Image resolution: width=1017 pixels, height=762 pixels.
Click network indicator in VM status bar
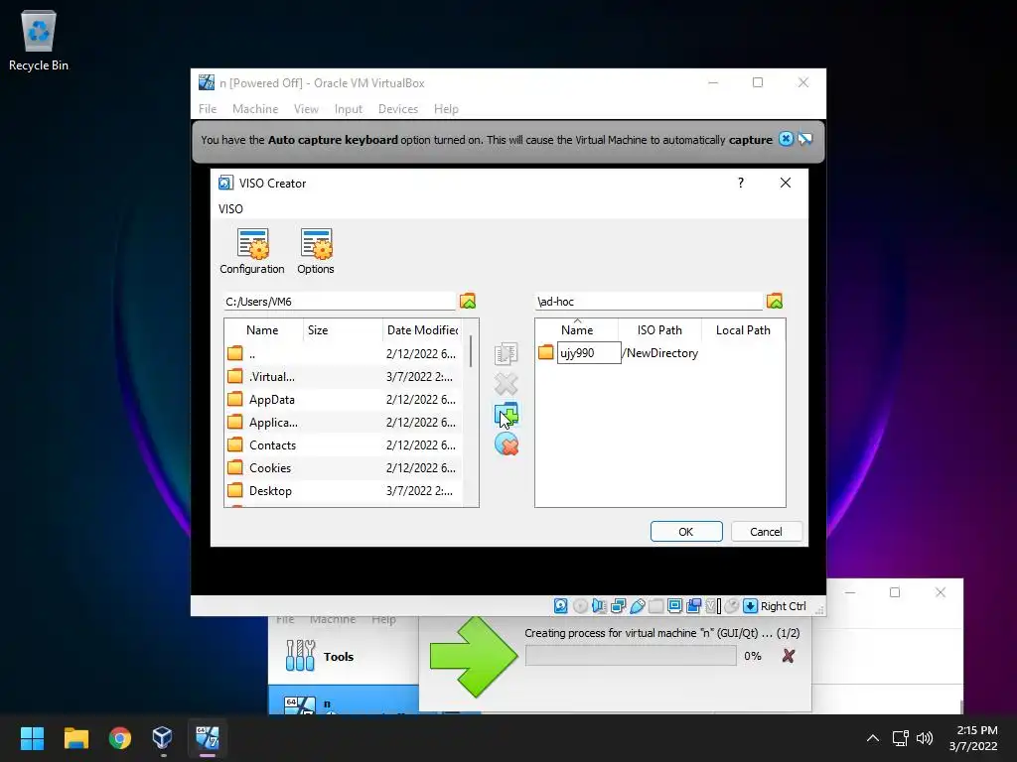(x=618, y=606)
